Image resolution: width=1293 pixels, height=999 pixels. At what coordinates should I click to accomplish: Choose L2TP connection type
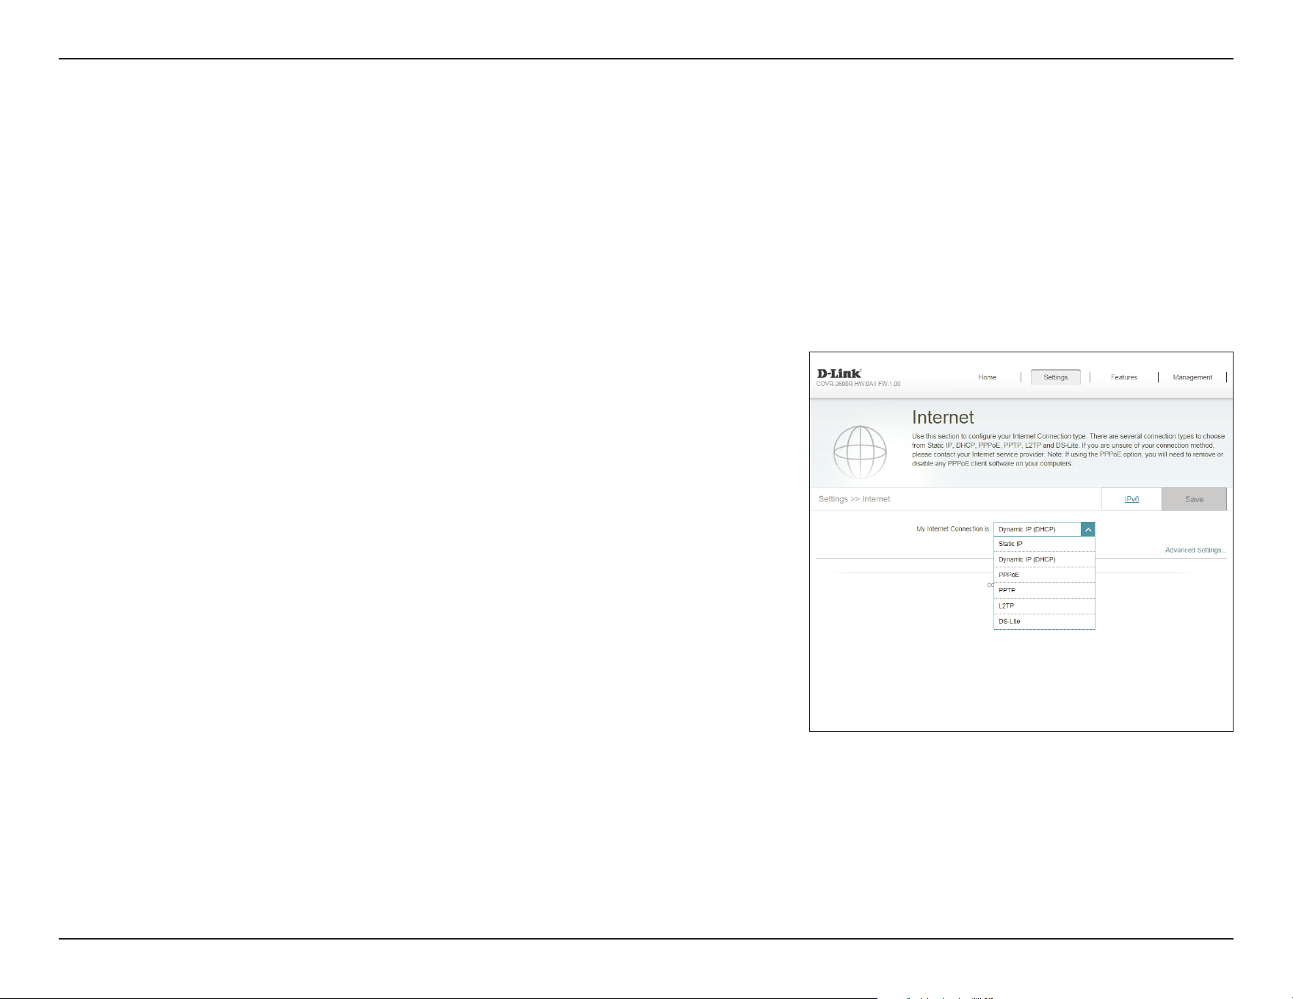(1044, 606)
